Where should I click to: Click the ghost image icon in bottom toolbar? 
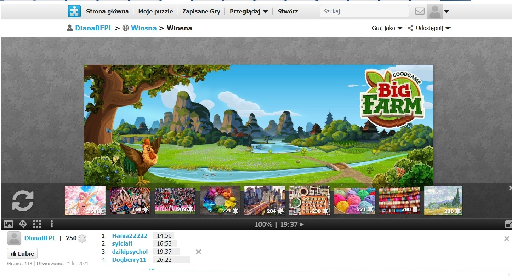pos(23,224)
